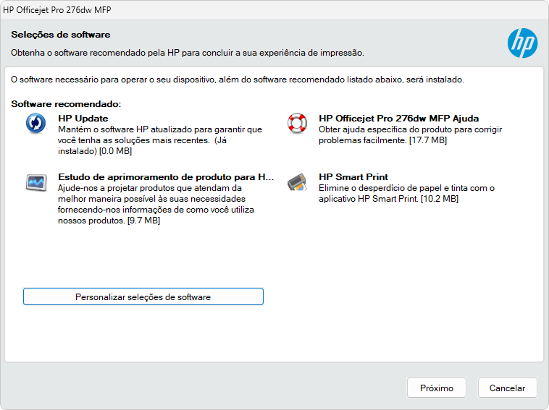Click the Estudo de aprimoramento de produto title
The image size is (549, 410).
[166, 177]
